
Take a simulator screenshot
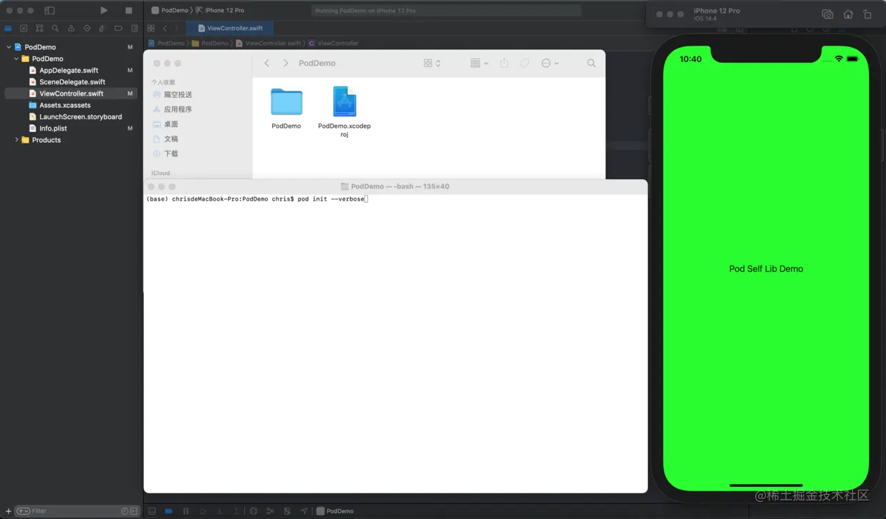(827, 14)
